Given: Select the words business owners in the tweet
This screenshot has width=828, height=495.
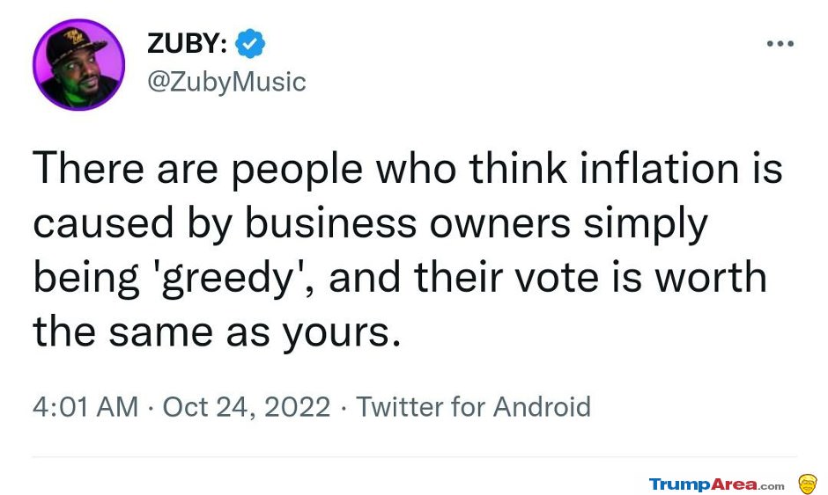Looking at the screenshot, I should point(408,222).
